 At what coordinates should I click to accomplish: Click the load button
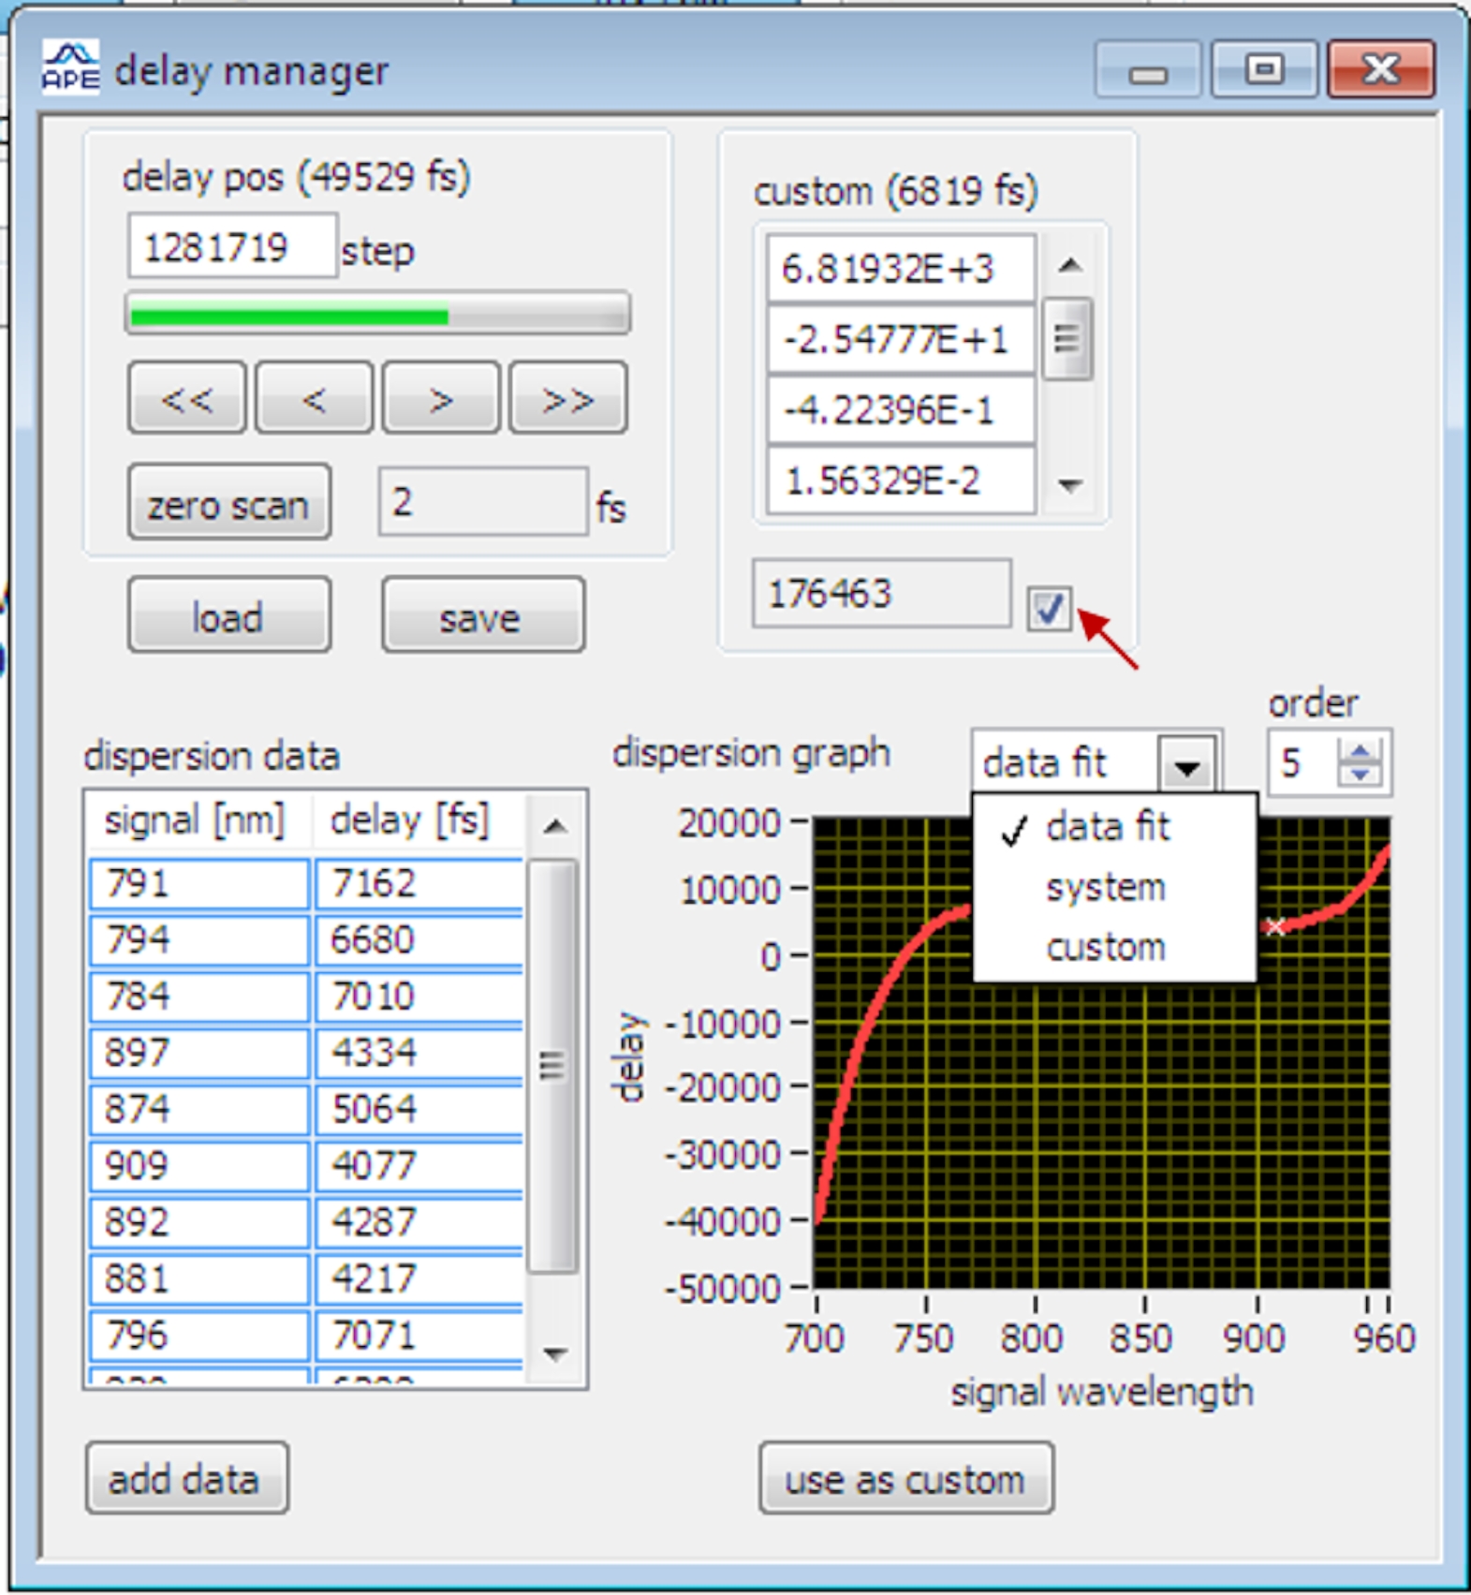click(228, 616)
